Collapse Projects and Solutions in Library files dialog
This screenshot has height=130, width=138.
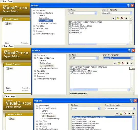coord(34,13)
